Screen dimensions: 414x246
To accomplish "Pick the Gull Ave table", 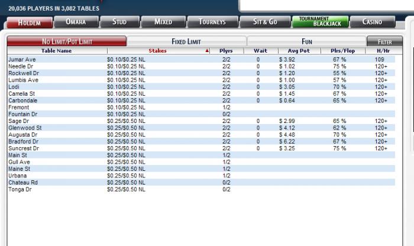I will point(201,162).
